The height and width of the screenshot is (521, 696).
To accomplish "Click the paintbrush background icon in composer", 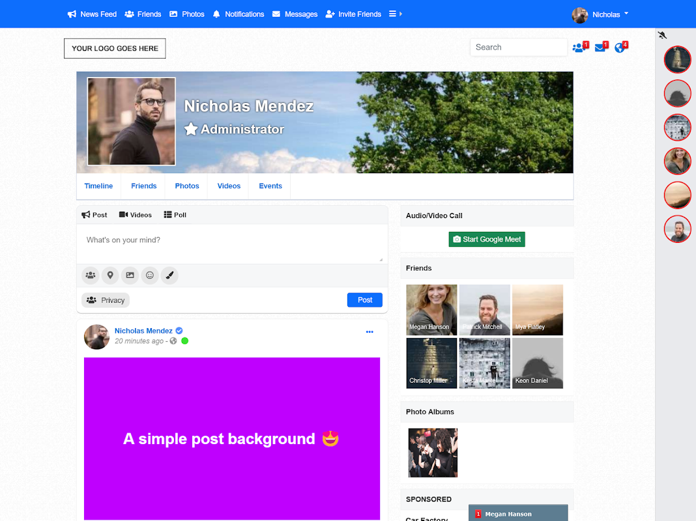I will 169,275.
